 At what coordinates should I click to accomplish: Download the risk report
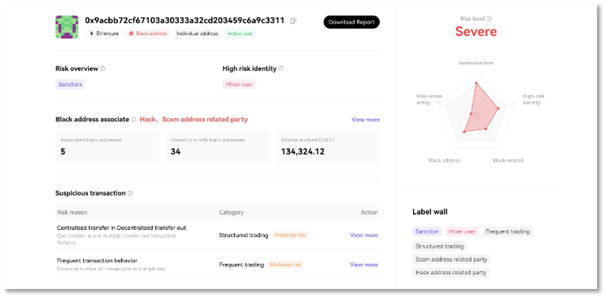[351, 22]
